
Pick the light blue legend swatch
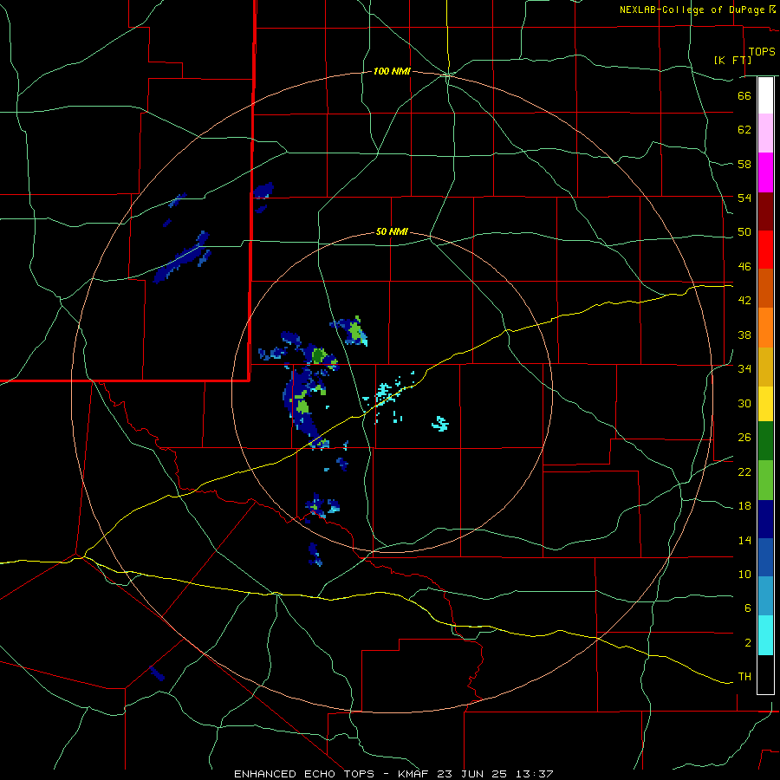[765, 596]
